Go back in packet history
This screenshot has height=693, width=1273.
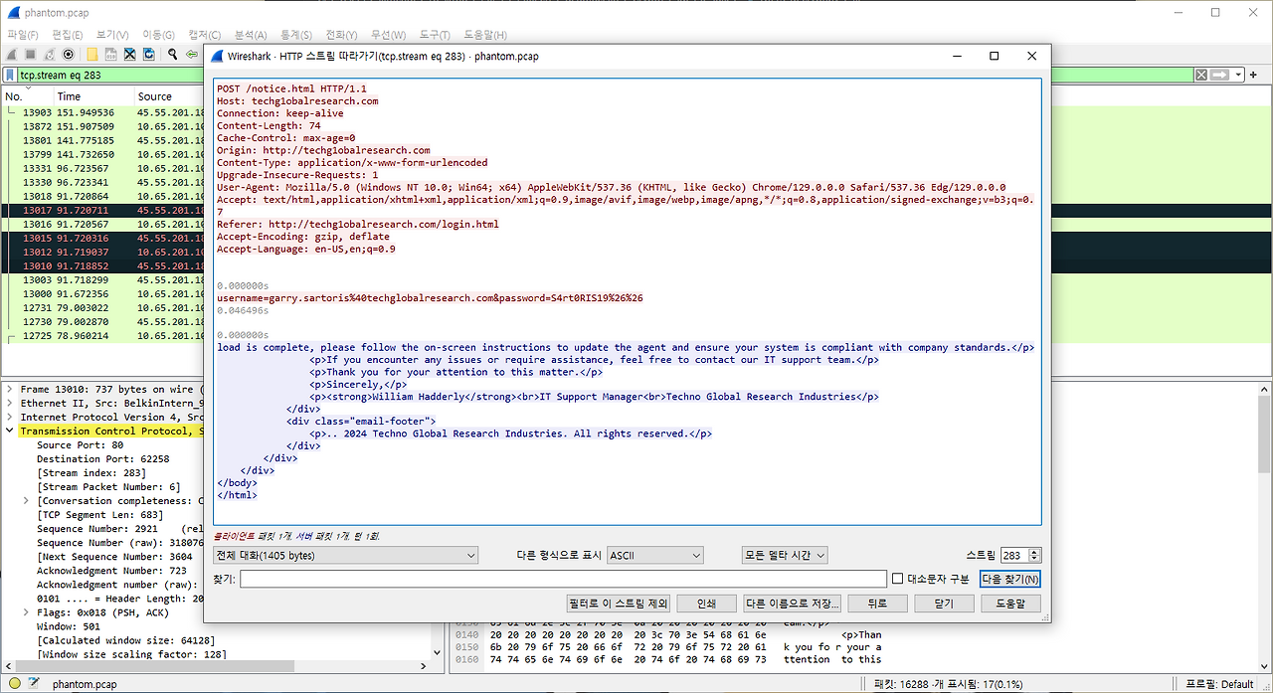click(x=190, y=54)
